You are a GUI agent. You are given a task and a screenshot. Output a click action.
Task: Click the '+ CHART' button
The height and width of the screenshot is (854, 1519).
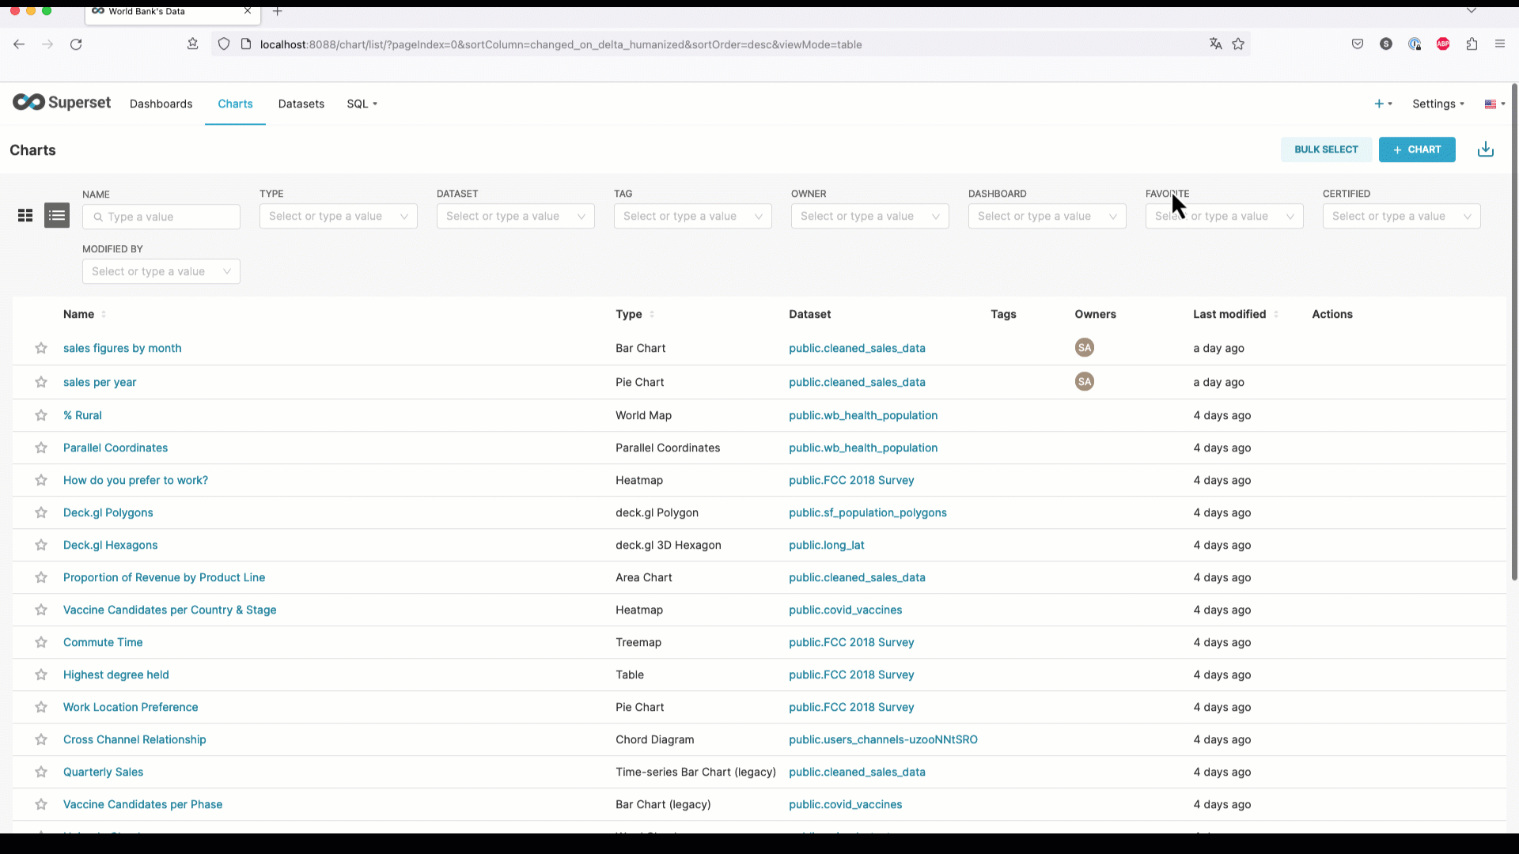coord(1419,149)
